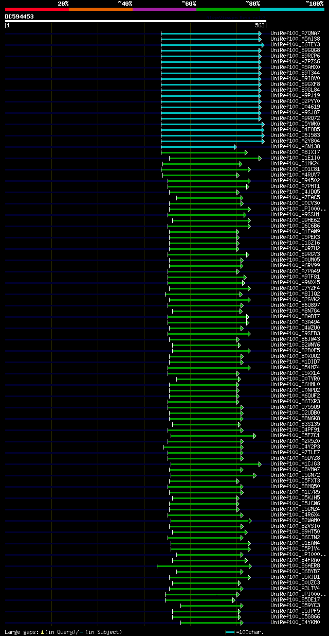Image resolution: width=329 pixels, height=636 pixels.
Task: Click label UniRef100_A2Y804
Action: pyautogui.click(x=295, y=141)
